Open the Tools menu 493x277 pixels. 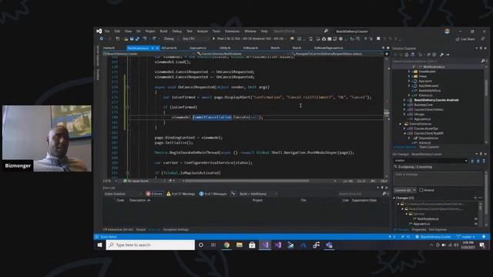[x=216, y=31]
